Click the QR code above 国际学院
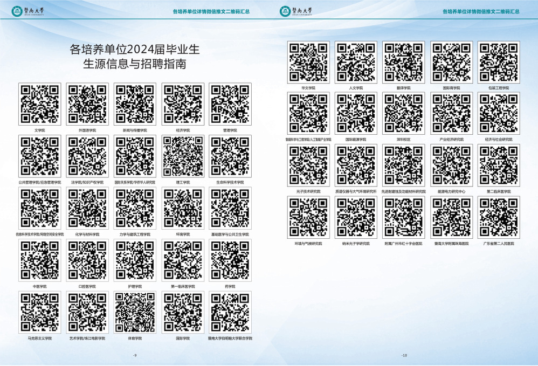The height and width of the screenshot is (366, 538). coord(183,313)
